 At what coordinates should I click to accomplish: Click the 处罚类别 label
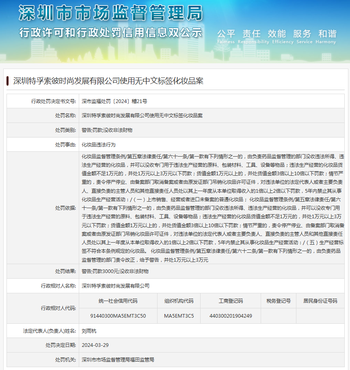click(x=66, y=130)
